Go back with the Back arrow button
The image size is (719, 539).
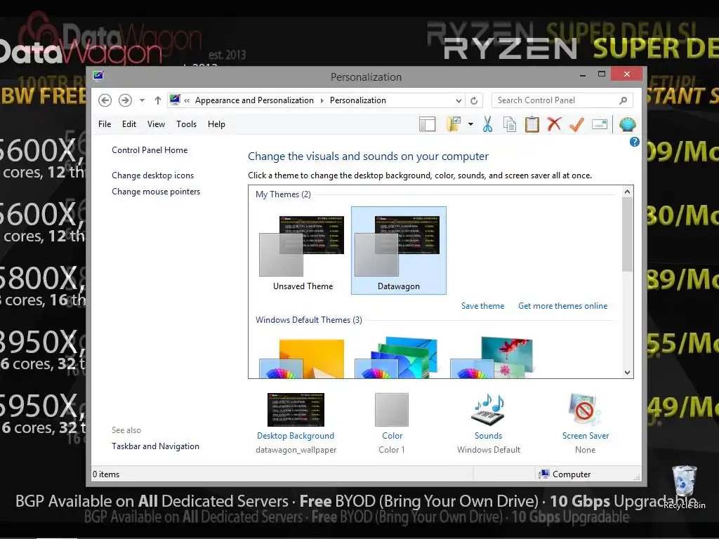point(105,100)
